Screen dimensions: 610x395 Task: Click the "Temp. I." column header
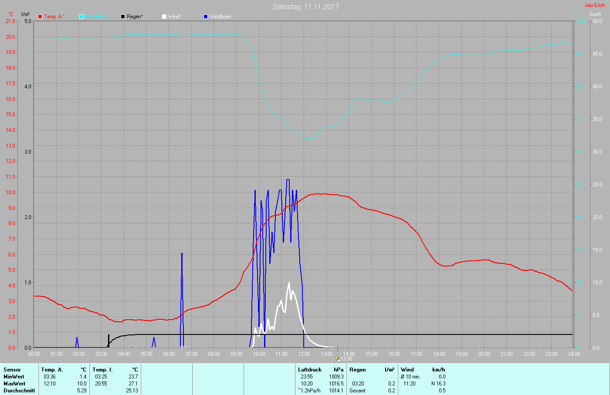(x=102, y=370)
